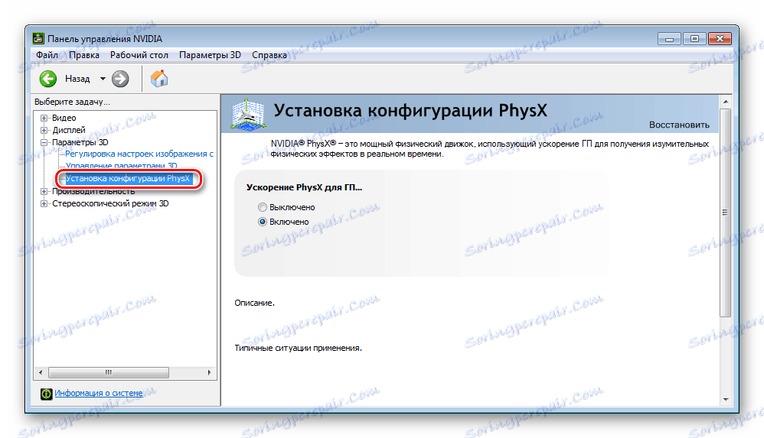Click the Назад button label
This screenshot has width=764, height=438.
click(x=77, y=79)
